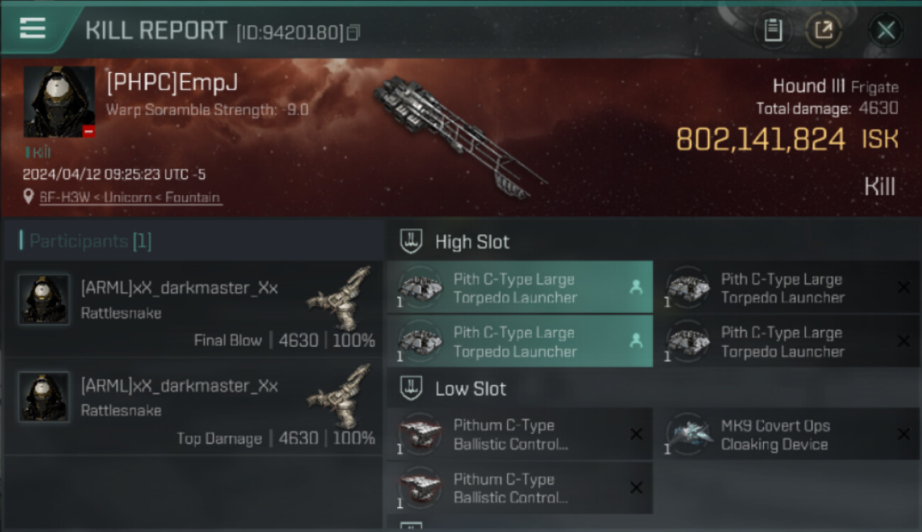The height and width of the screenshot is (532, 922).
Task: Click the person icon on second highlighted launcher
Action: pos(635,341)
